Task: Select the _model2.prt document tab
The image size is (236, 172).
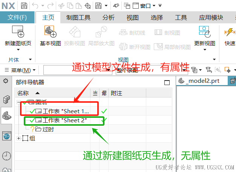Action: point(202,81)
